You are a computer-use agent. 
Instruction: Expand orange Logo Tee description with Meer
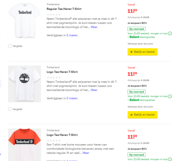pos(86,153)
